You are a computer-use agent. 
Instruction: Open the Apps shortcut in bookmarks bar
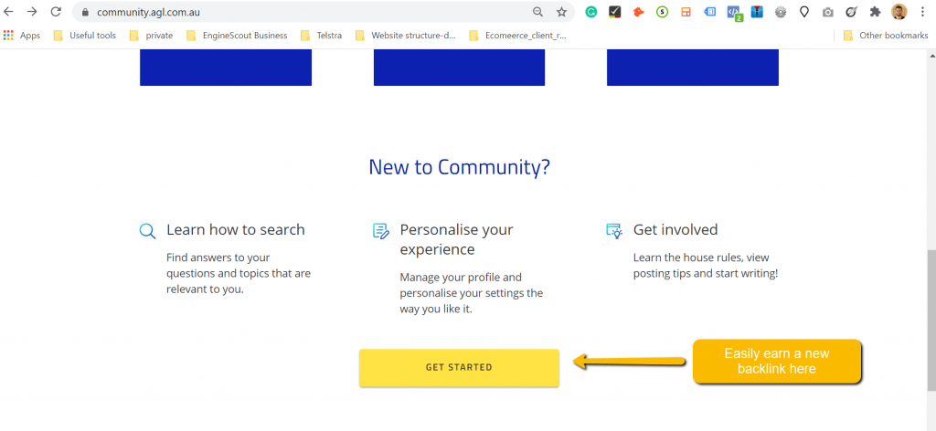(22, 36)
